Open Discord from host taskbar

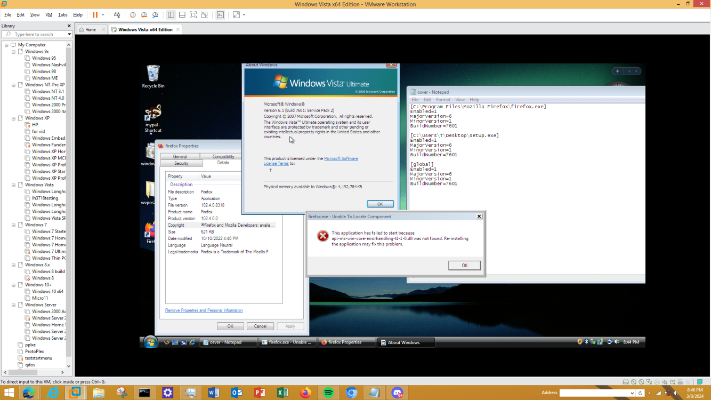click(x=398, y=393)
